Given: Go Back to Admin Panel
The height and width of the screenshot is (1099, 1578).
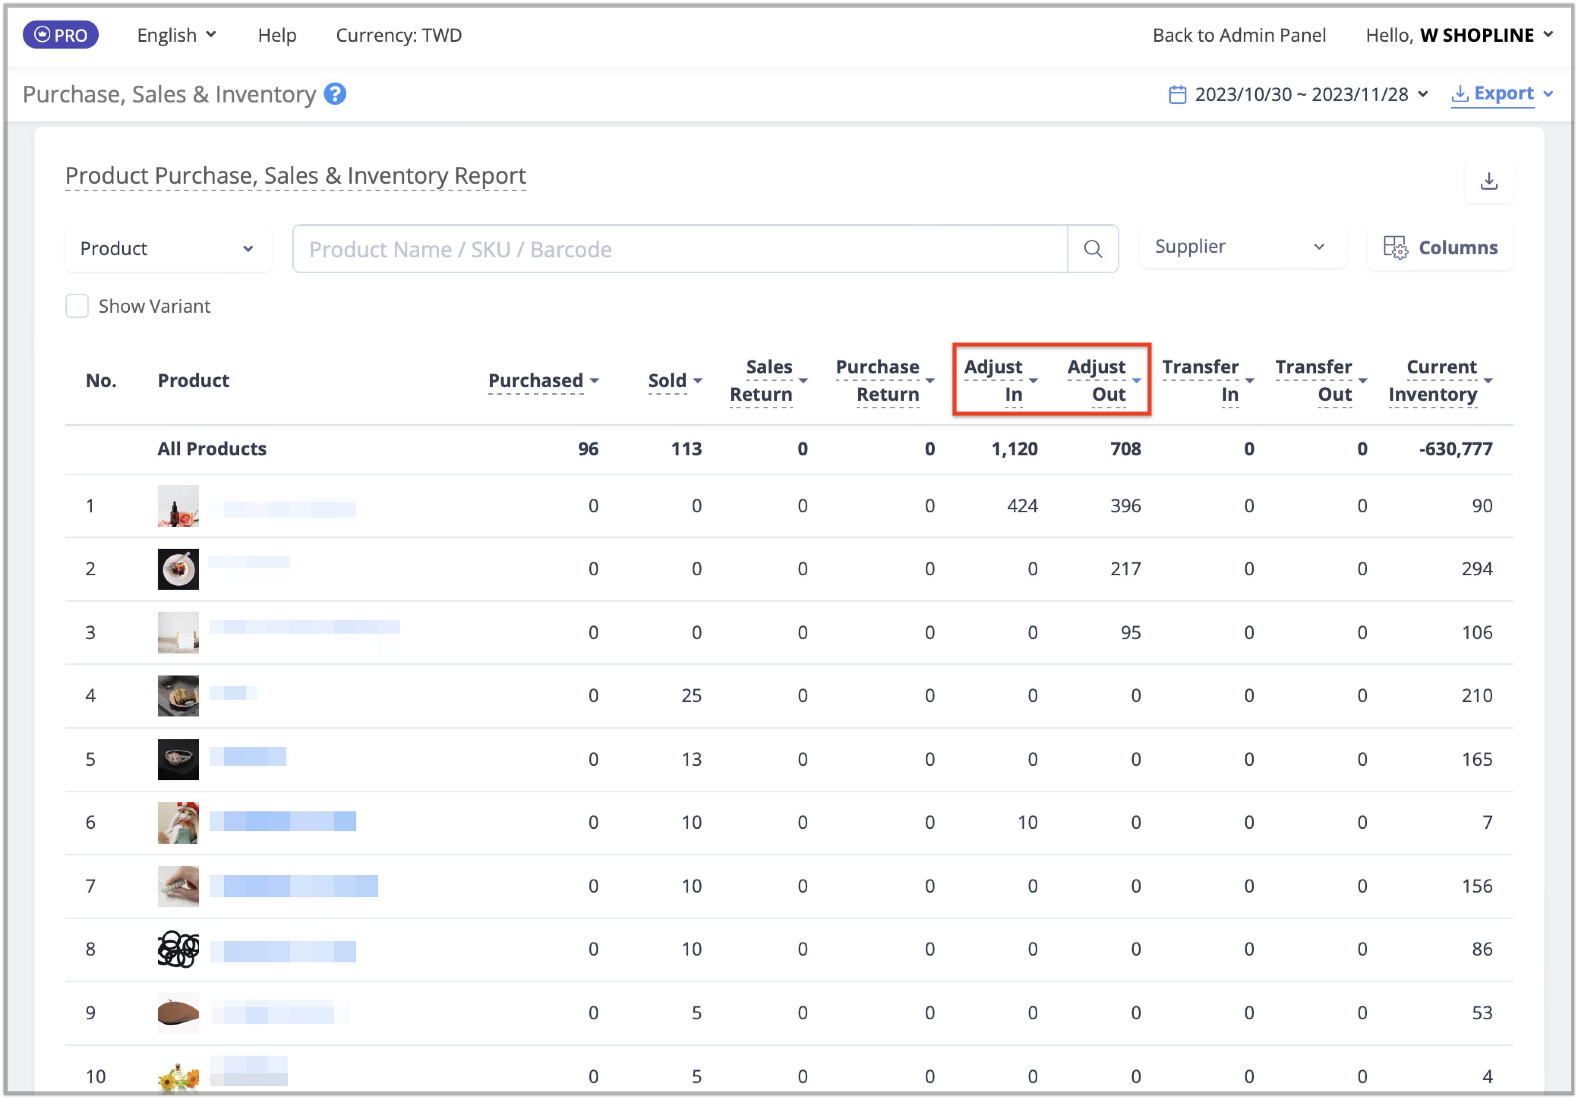Looking at the screenshot, I should point(1240,35).
